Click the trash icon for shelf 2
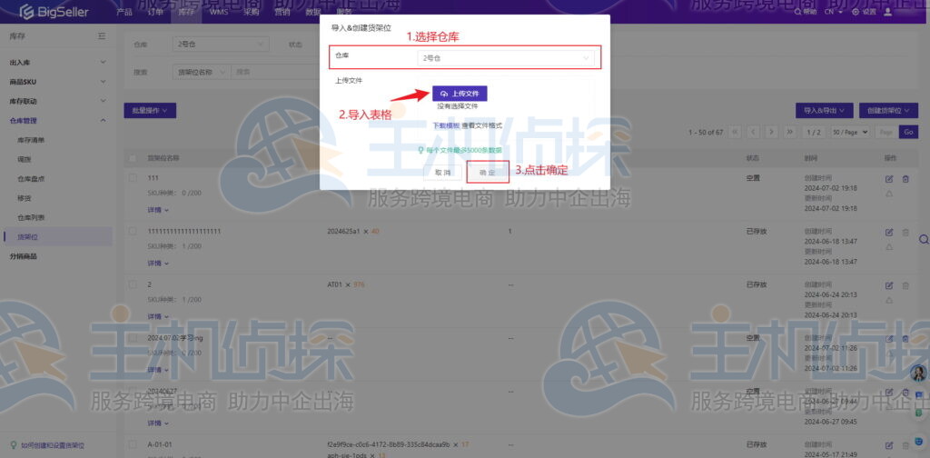Viewport: 930px width, 458px height. point(905,285)
